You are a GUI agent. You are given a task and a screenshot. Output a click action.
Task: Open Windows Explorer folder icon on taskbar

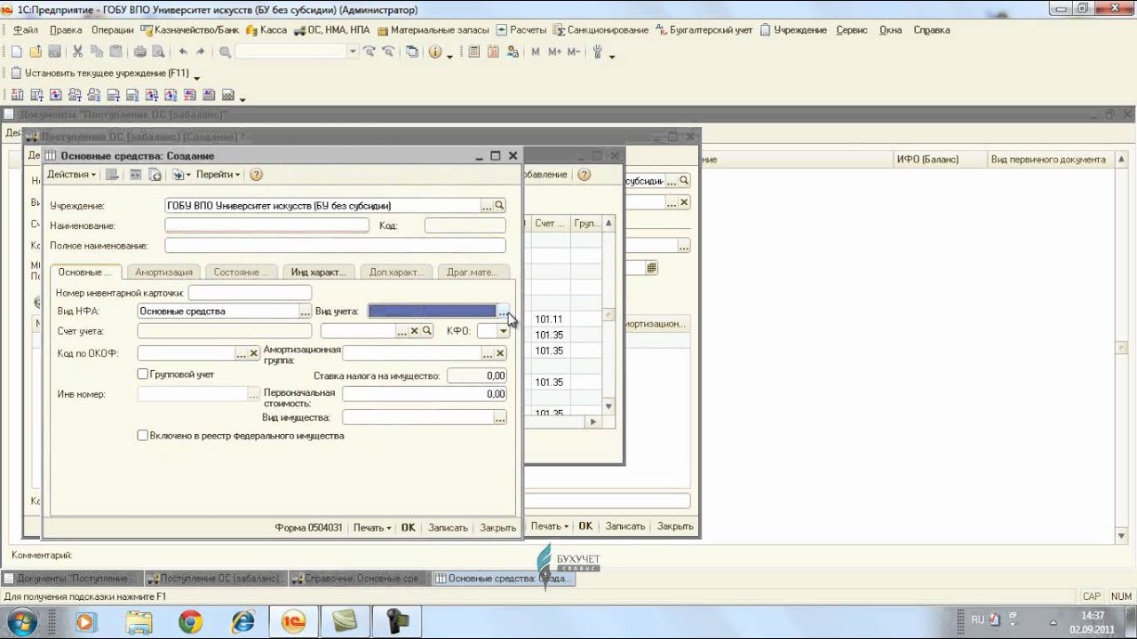click(139, 621)
